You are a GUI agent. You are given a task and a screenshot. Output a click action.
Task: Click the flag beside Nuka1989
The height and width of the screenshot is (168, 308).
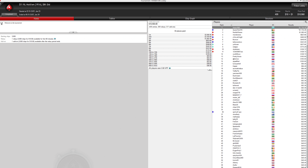[x=273, y=28]
